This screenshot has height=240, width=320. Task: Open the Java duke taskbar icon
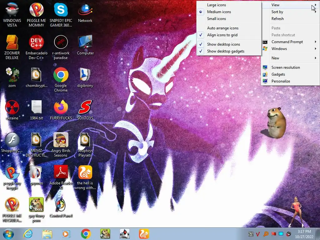[125, 234]
